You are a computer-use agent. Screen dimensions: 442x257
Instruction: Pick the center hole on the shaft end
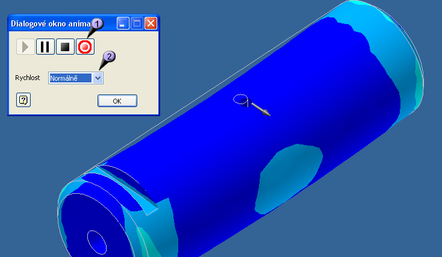click(97, 241)
